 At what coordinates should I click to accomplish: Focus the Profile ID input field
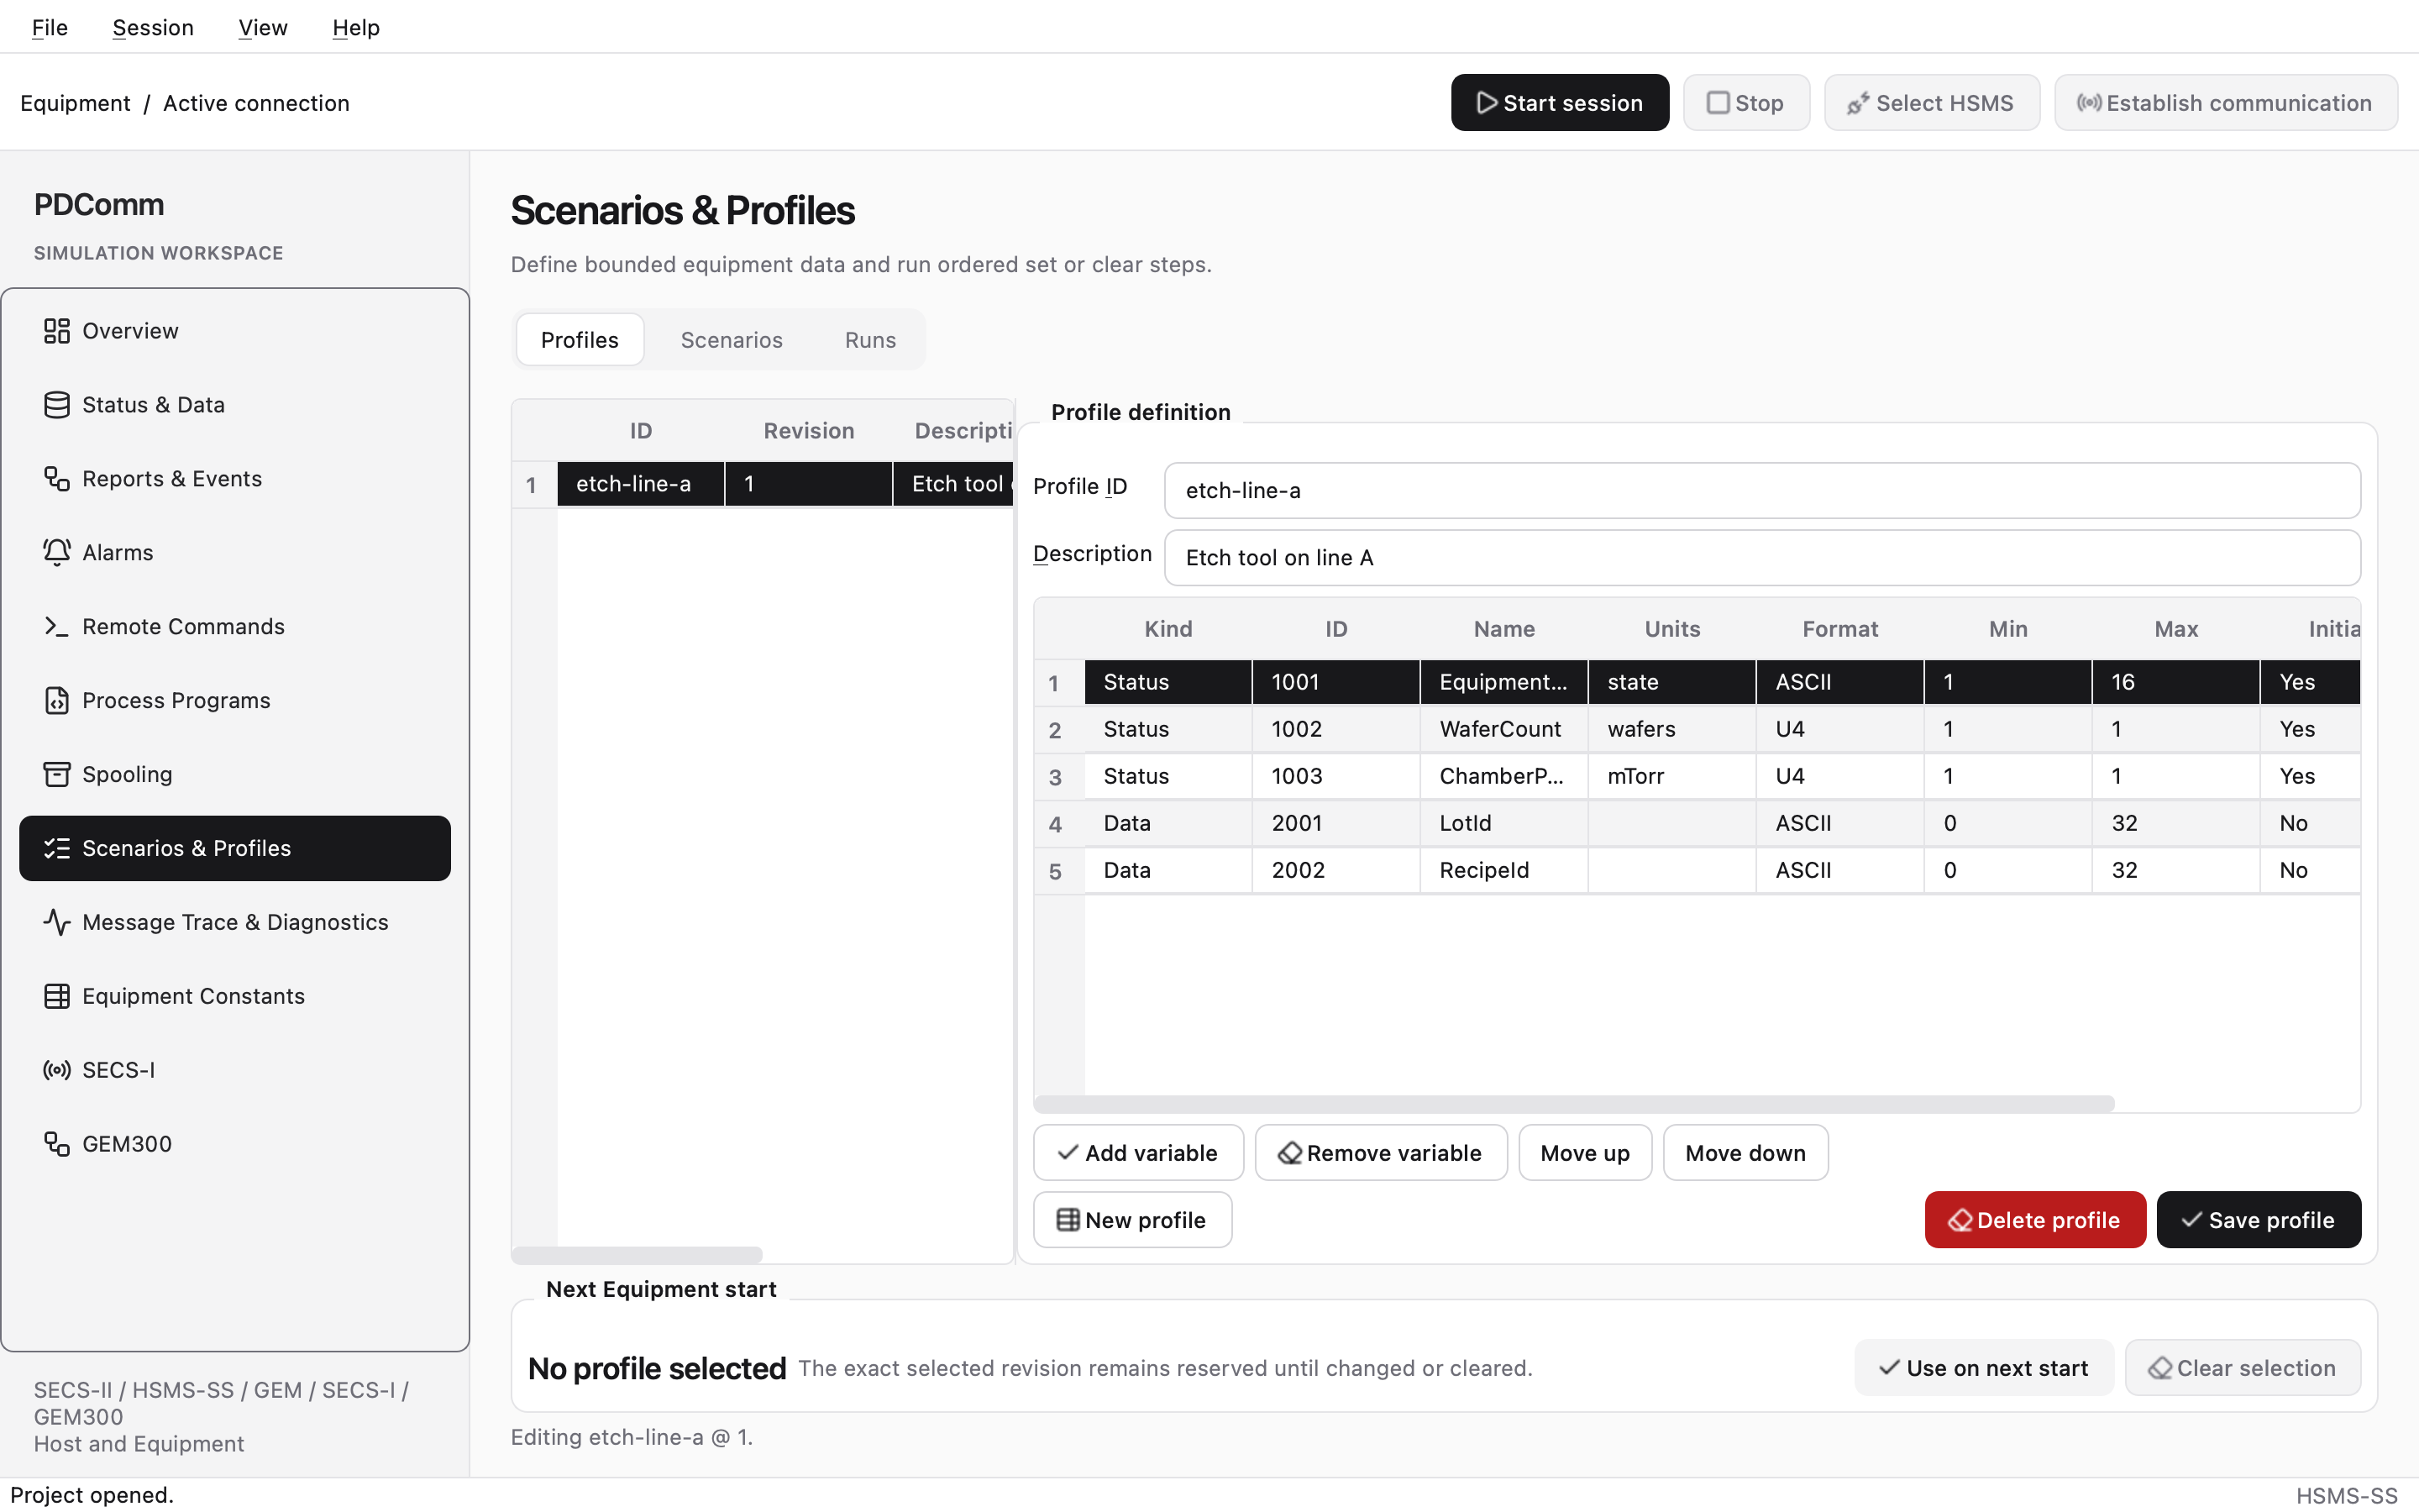pos(1762,490)
